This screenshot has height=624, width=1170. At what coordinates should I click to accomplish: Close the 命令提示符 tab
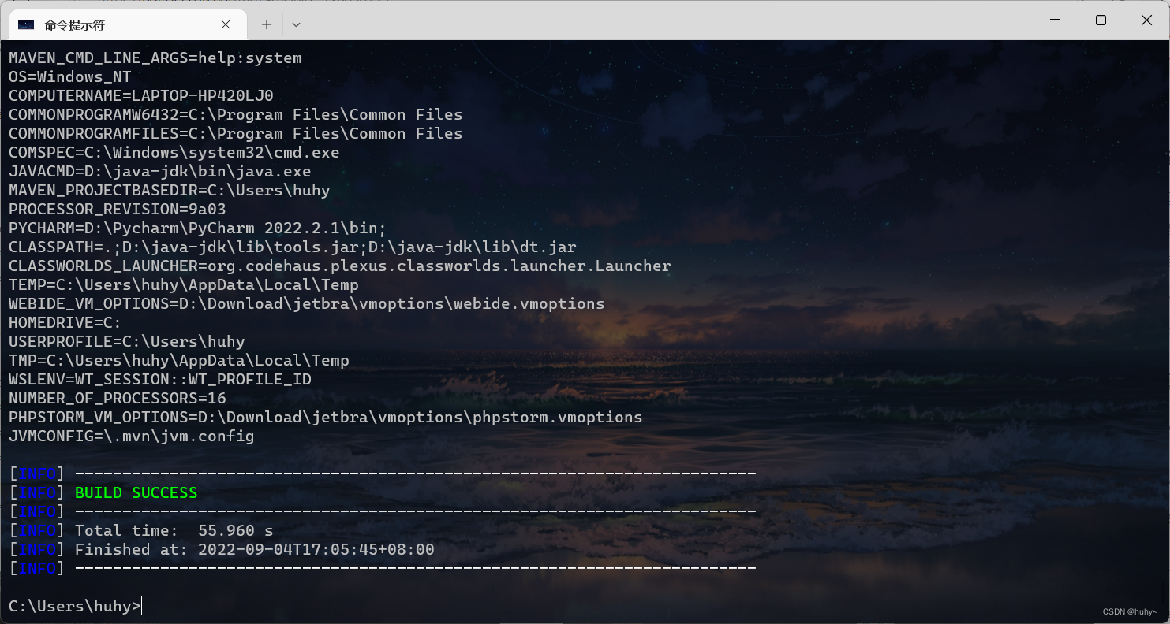pyautogui.click(x=226, y=24)
